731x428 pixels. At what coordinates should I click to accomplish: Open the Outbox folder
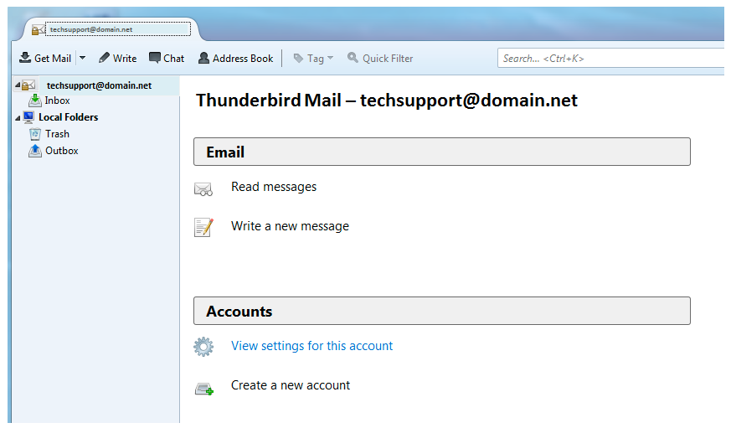click(x=61, y=151)
